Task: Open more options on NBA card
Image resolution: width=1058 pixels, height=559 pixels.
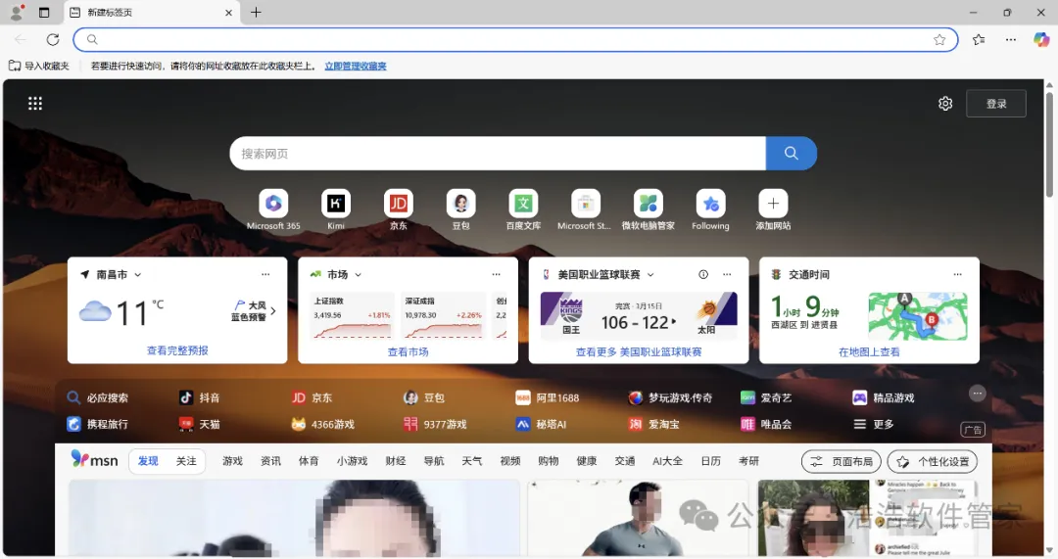Action: (727, 274)
